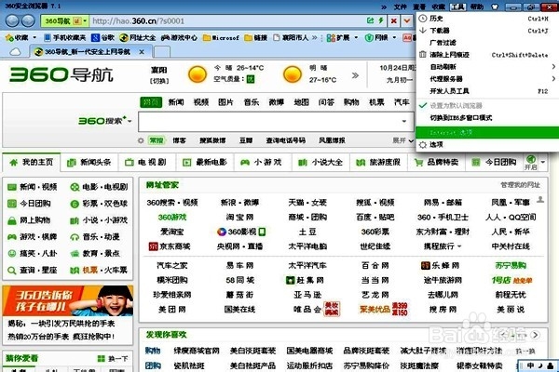Screen dimensions: 559x372
Task: Close the 360导航 tab with its X
Action: coord(142,52)
